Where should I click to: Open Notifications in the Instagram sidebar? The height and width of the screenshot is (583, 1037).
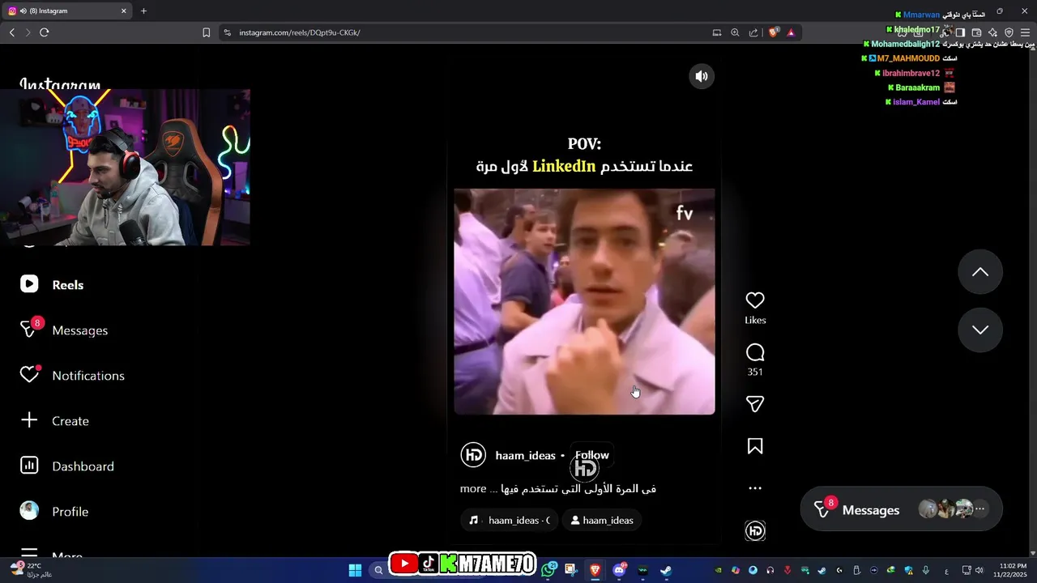pos(72,376)
